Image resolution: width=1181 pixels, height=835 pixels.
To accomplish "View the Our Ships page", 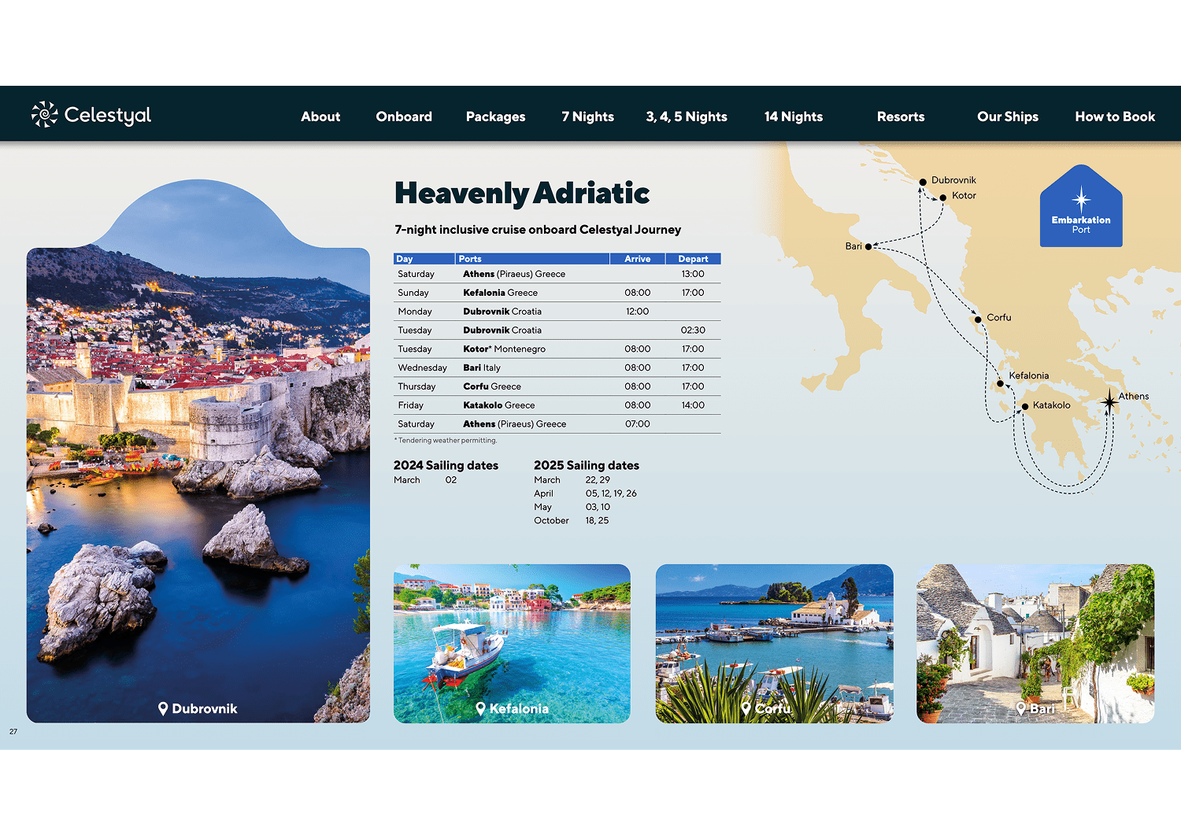I will click(x=1008, y=116).
